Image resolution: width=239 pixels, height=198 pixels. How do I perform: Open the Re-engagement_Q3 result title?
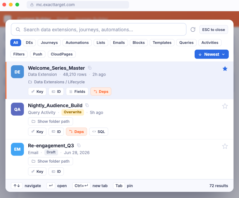51,146
